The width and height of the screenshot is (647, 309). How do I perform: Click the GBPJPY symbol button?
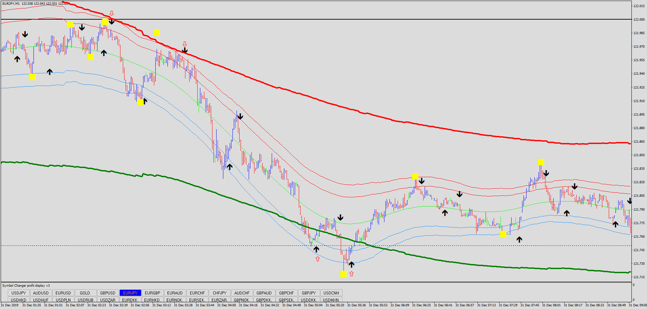[308, 293]
